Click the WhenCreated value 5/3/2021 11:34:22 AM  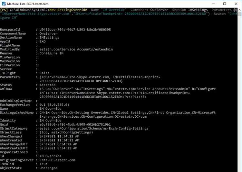[59, 140]
